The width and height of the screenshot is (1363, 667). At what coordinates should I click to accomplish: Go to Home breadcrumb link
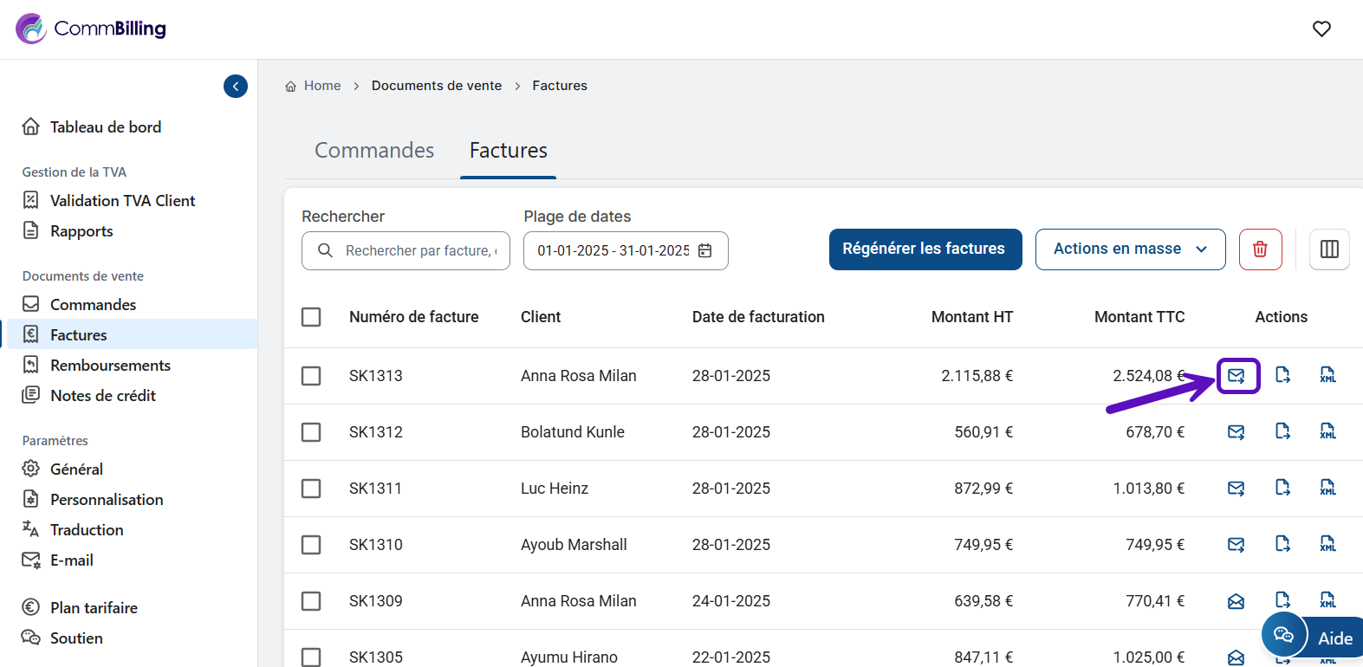[321, 86]
